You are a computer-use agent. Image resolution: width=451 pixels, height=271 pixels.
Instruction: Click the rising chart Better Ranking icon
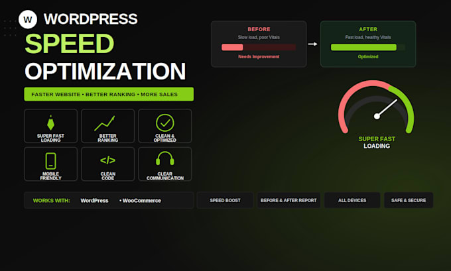[105, 123]
